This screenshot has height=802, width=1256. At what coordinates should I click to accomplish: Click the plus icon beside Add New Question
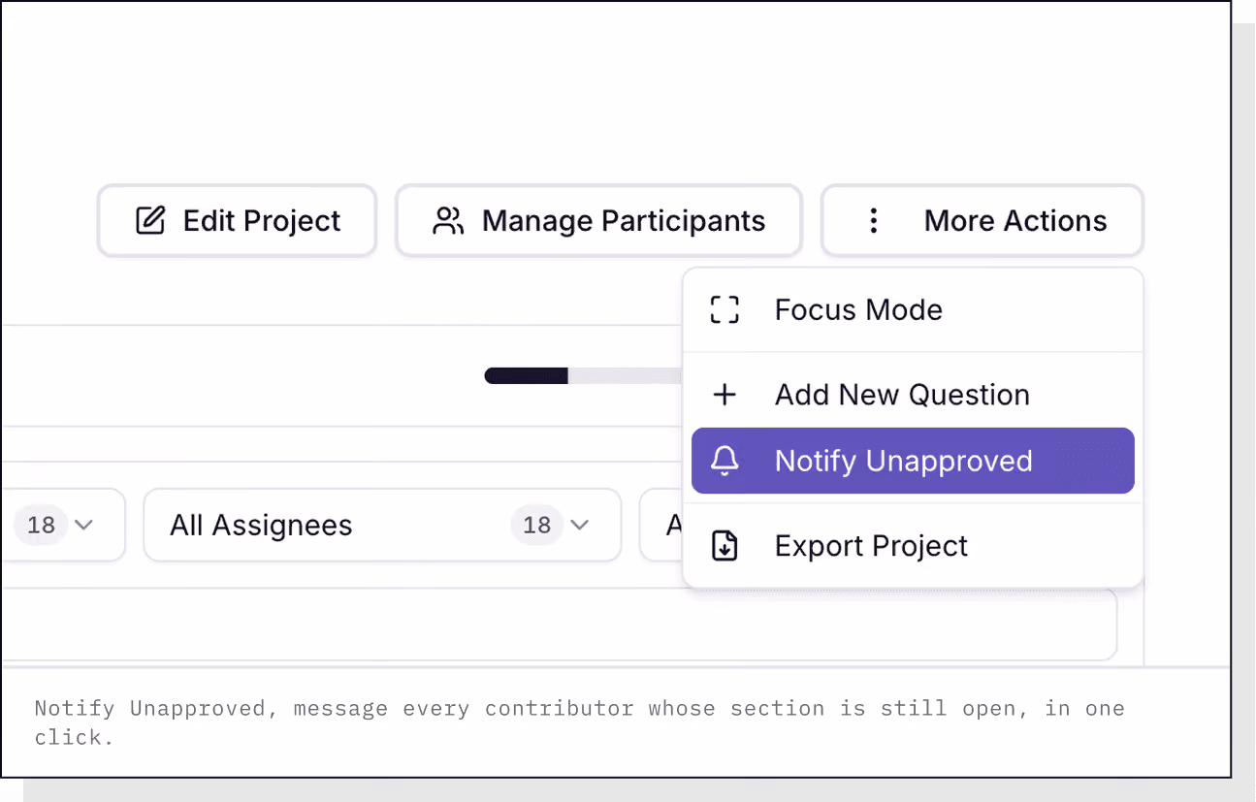click(x=725, y=395)
